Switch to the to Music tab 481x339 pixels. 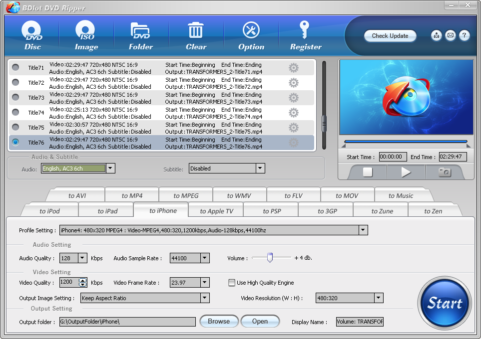pyautogui.click(x=401, y=195)
